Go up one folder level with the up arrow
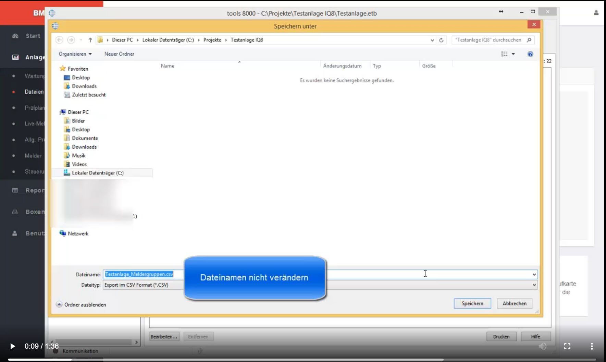Viewport: 606px width, 362px height. 90,40
